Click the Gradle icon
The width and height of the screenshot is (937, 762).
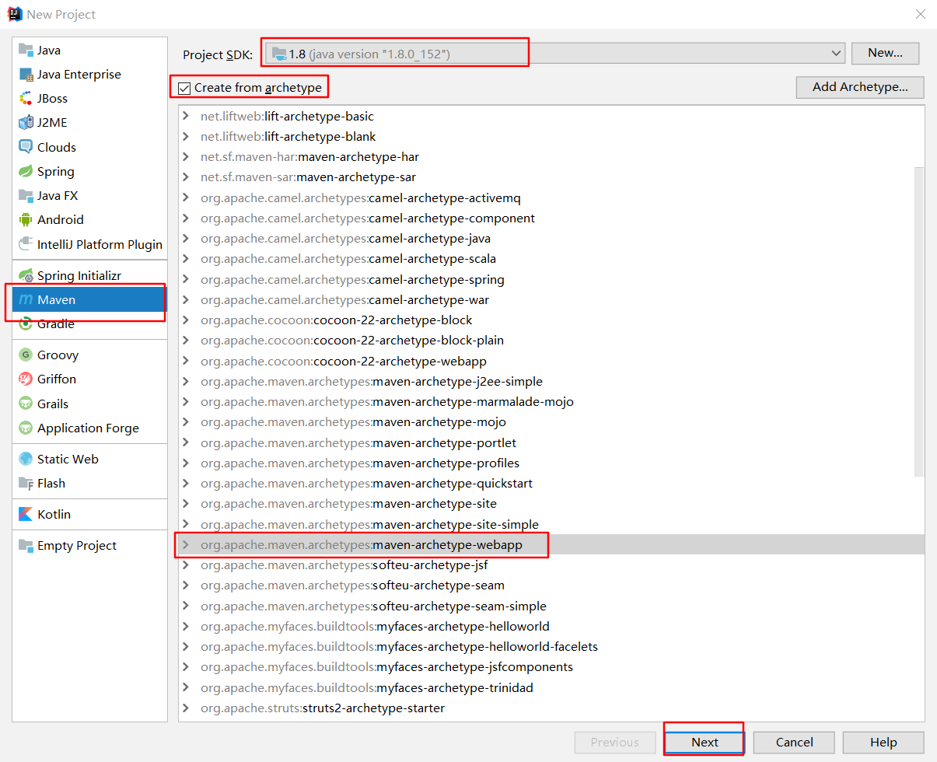26,323
